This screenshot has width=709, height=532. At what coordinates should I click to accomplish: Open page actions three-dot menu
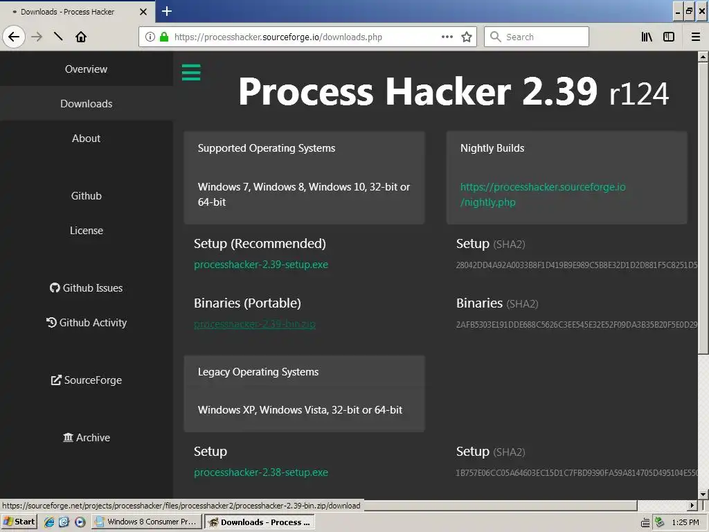coord(447,37)
